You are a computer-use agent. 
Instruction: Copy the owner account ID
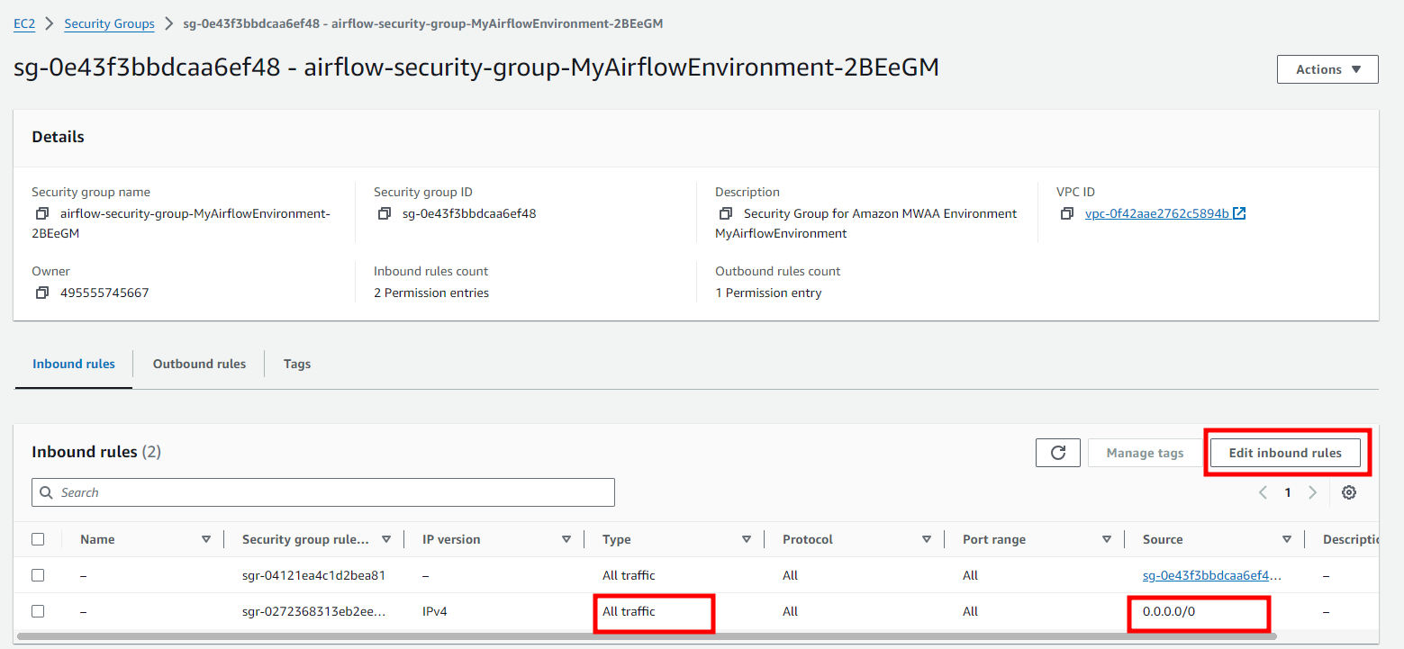[x=41, y=293]
